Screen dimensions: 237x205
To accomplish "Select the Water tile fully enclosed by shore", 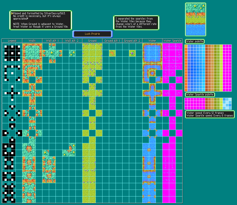I will 152,73.
